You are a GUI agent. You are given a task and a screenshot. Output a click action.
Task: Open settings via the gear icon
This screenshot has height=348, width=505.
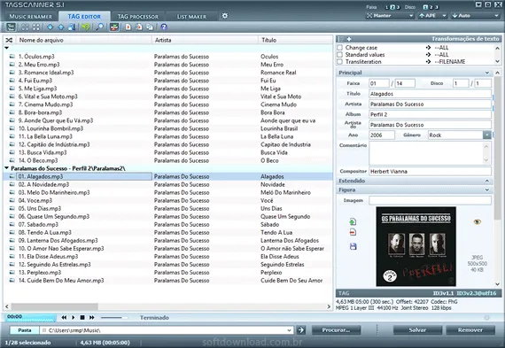pos(225,15)
